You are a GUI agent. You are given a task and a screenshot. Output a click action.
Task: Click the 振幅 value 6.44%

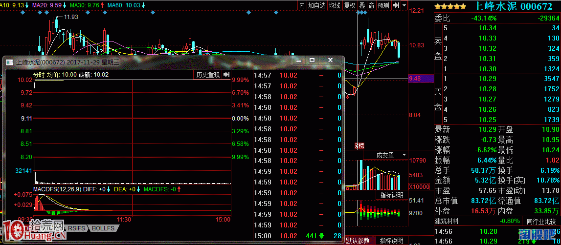[487, 160]
